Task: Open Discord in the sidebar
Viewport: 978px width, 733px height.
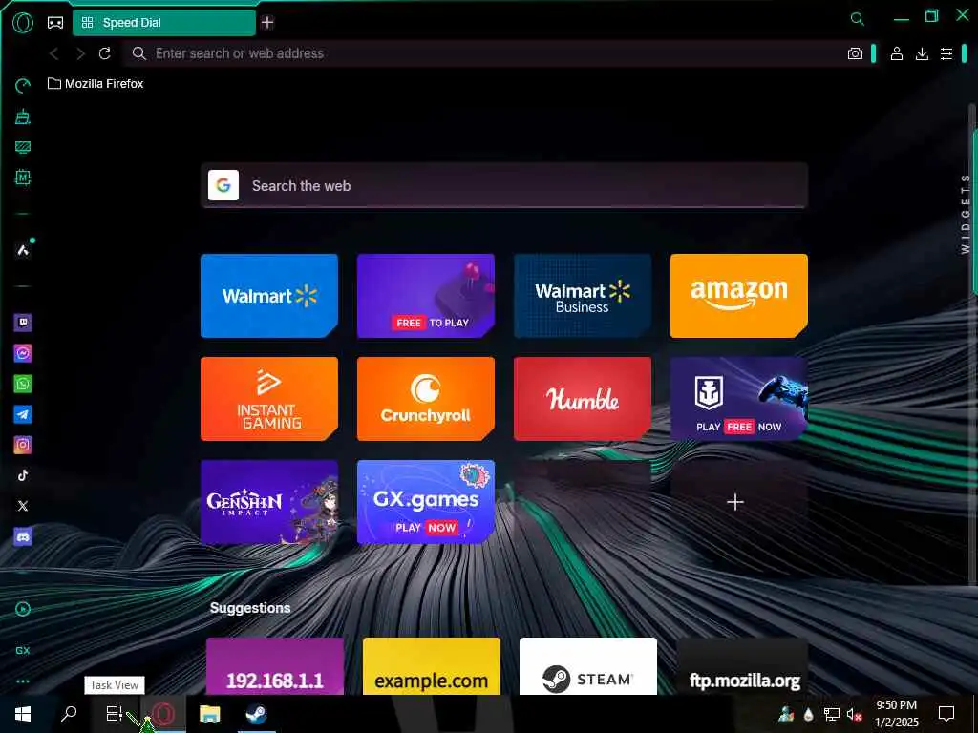Action: 23,536
